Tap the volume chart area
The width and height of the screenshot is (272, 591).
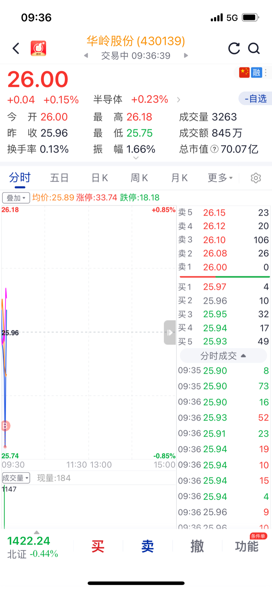[x=89, y=507]
